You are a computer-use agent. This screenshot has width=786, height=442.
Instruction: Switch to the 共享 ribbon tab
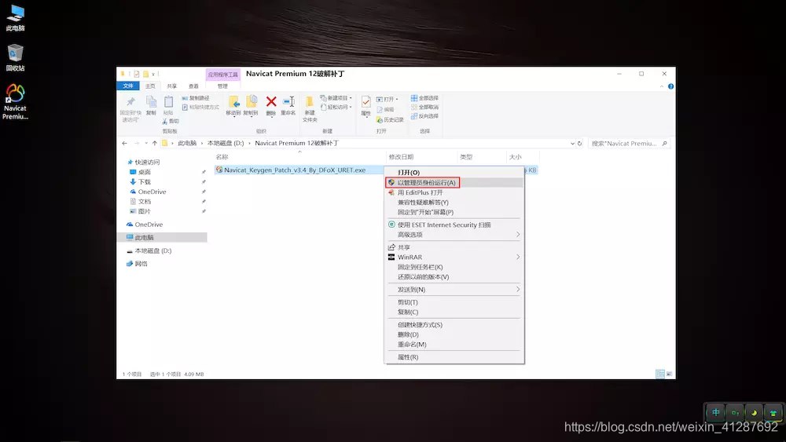pos(172,86)
